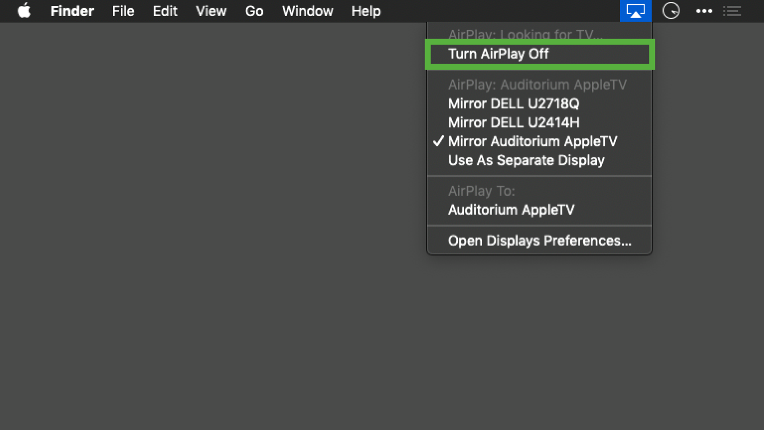Open Notification Center list icon
764x430 pixels.
pyautogui.click(x=732, y=11)
